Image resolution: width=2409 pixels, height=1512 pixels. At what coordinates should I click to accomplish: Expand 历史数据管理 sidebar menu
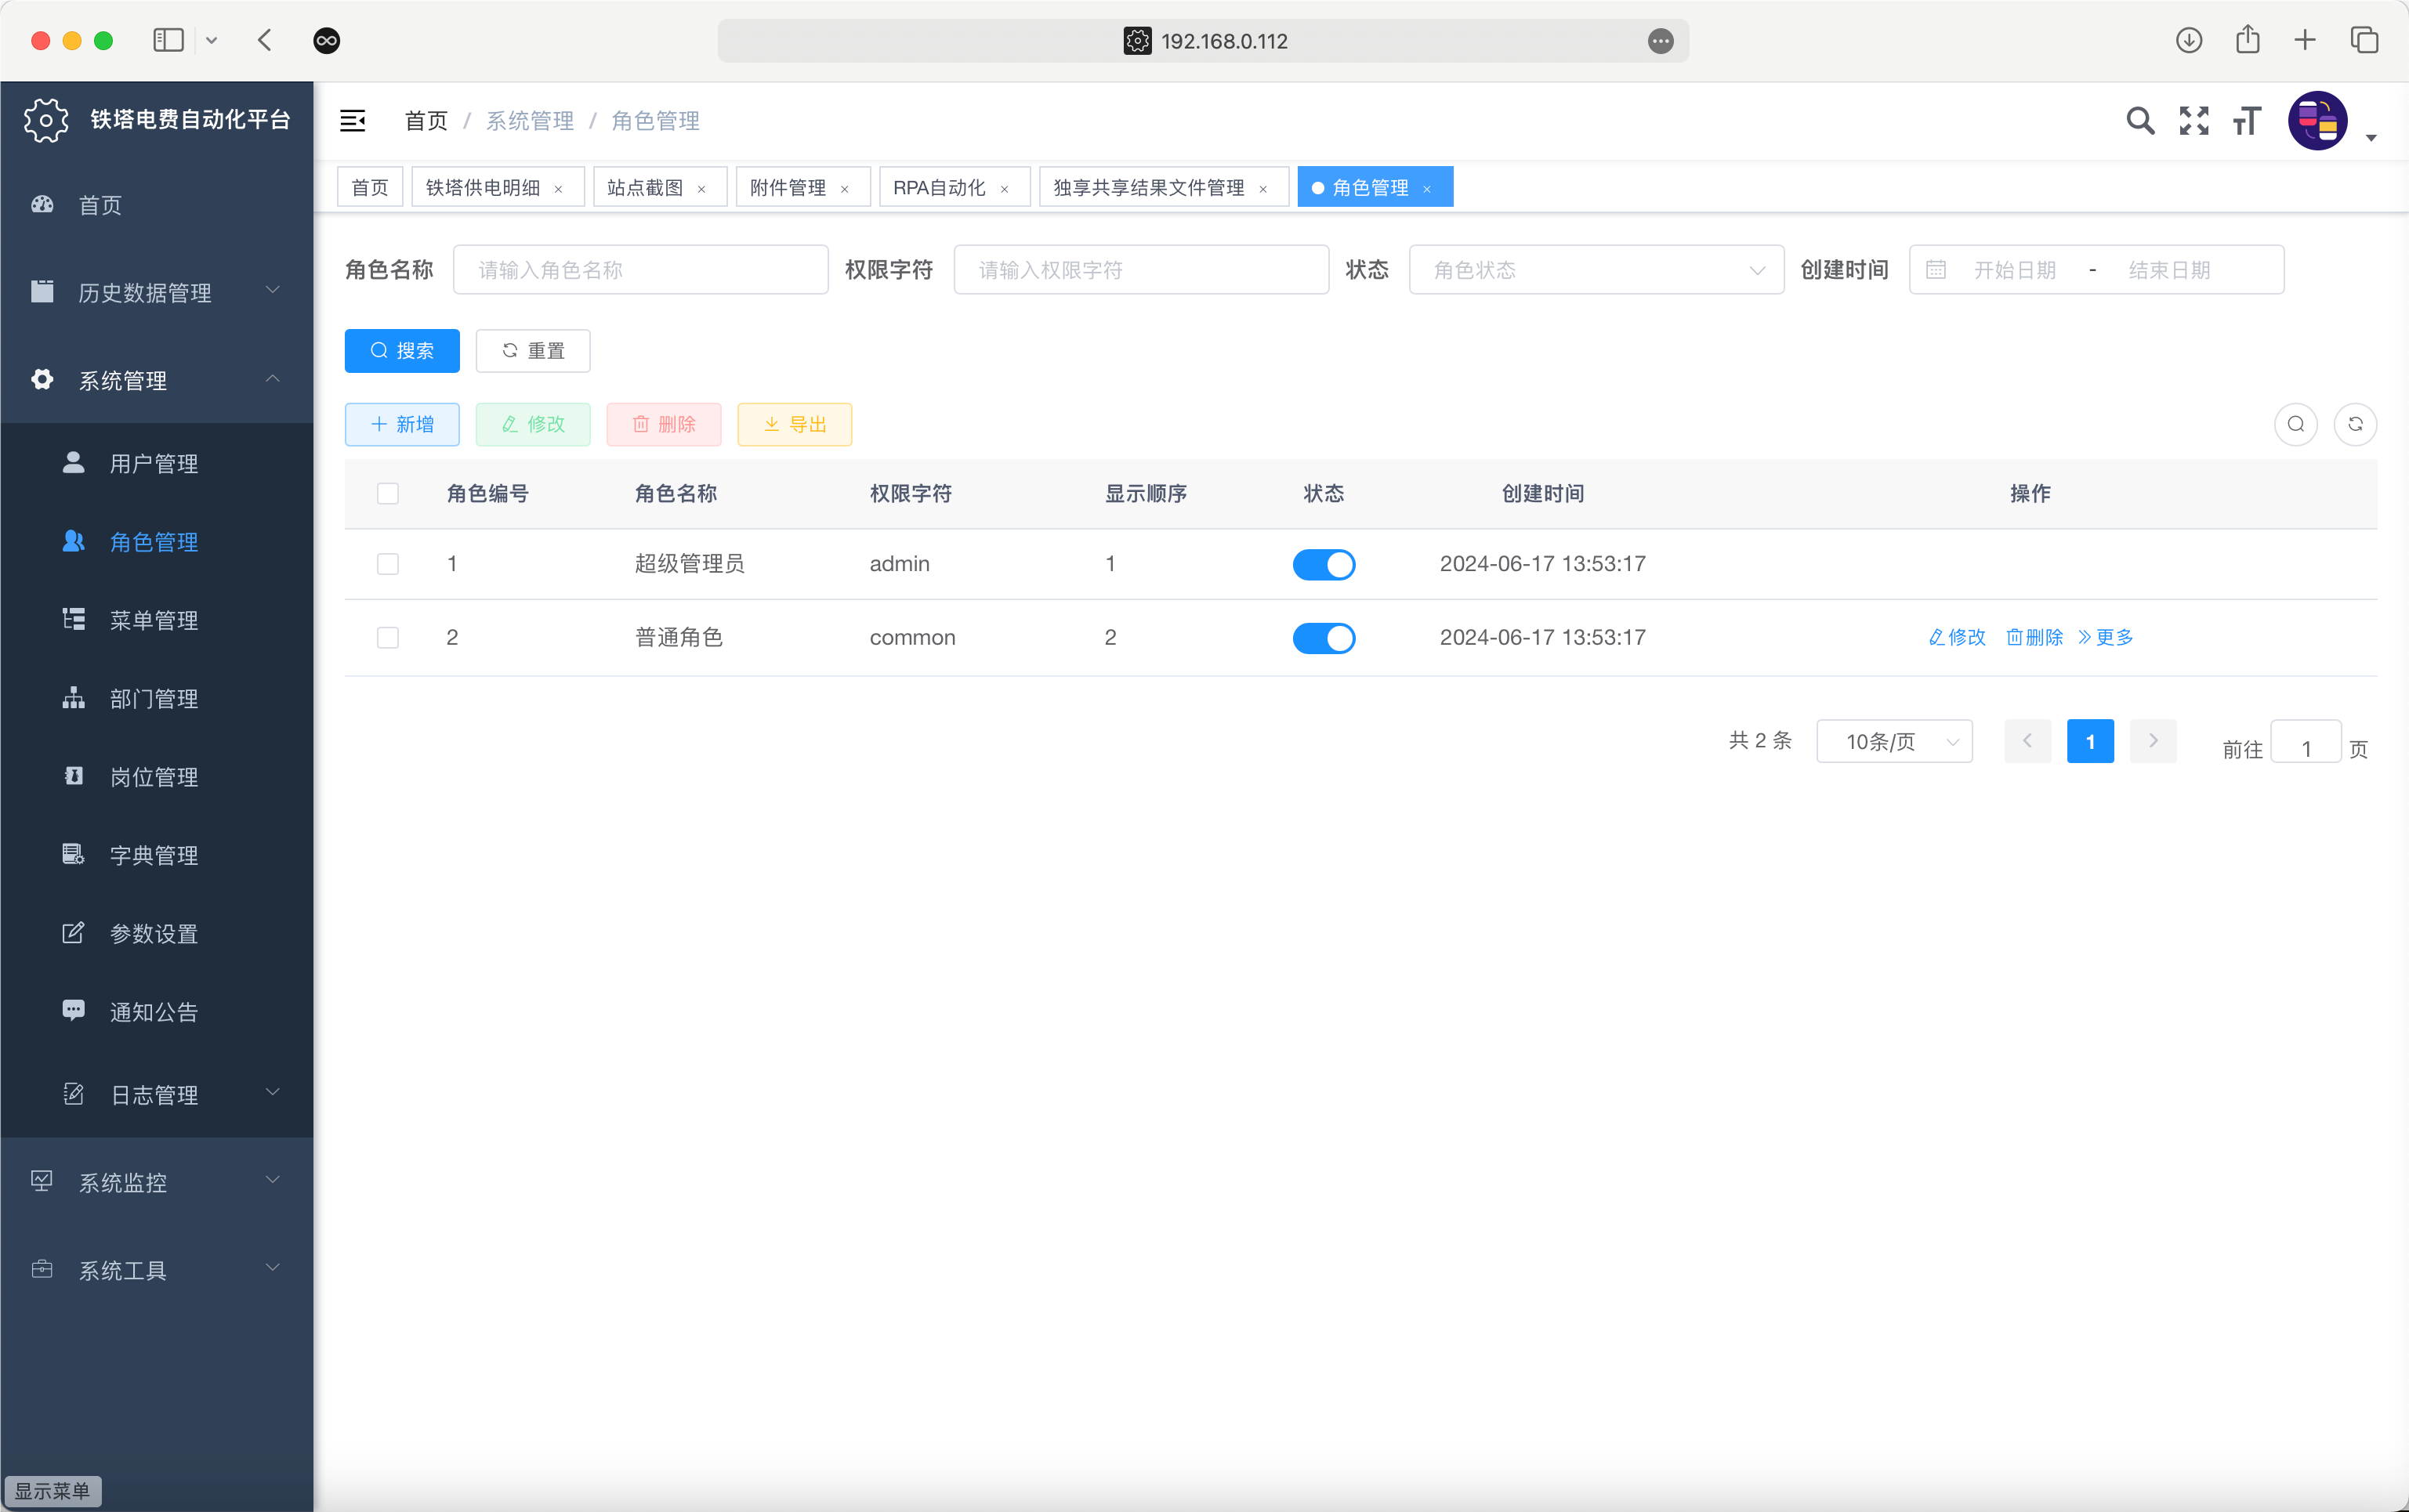click(156, 292)
